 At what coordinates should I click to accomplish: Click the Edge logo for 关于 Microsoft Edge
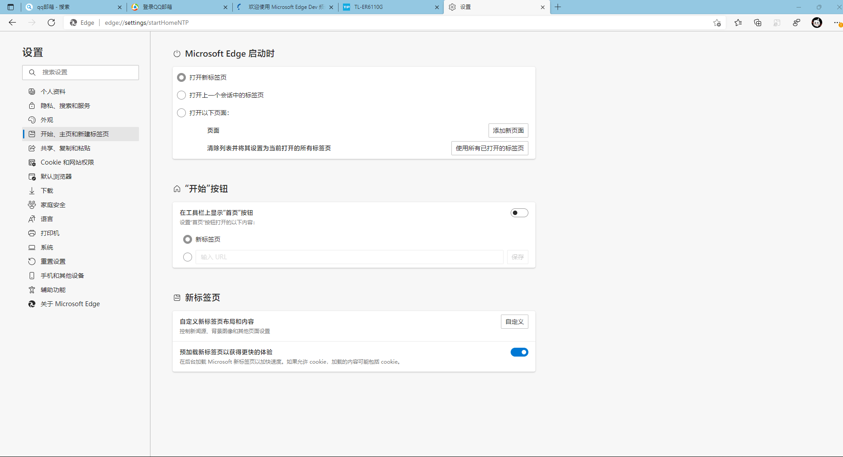click(x=32, y=304)
